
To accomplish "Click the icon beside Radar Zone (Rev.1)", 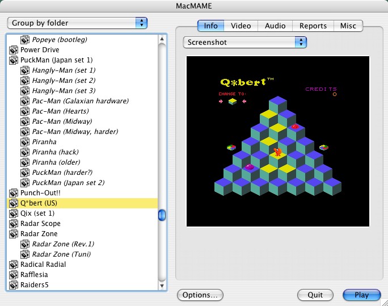I will 25,244.
